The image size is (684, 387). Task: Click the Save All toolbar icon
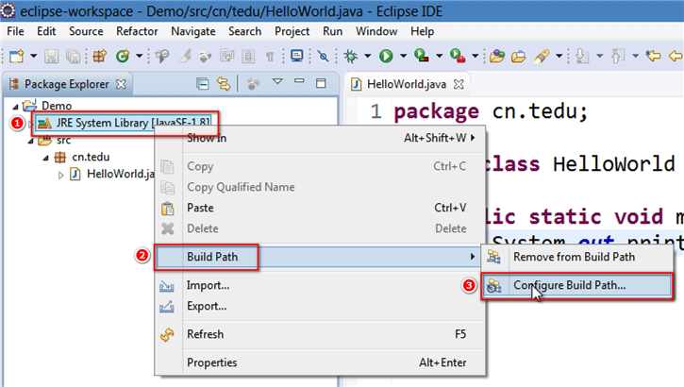(x=73, y=56)
